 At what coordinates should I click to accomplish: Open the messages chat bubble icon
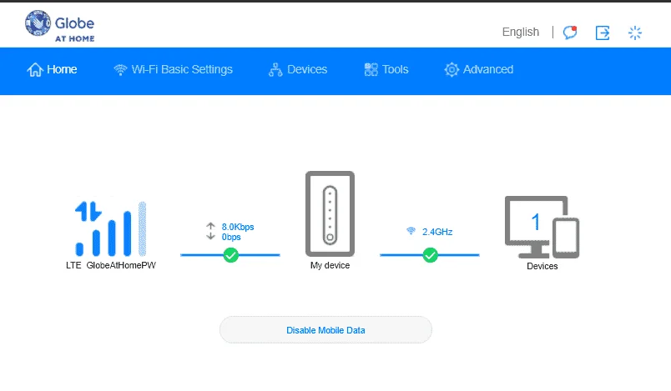(x=570, y=33)
